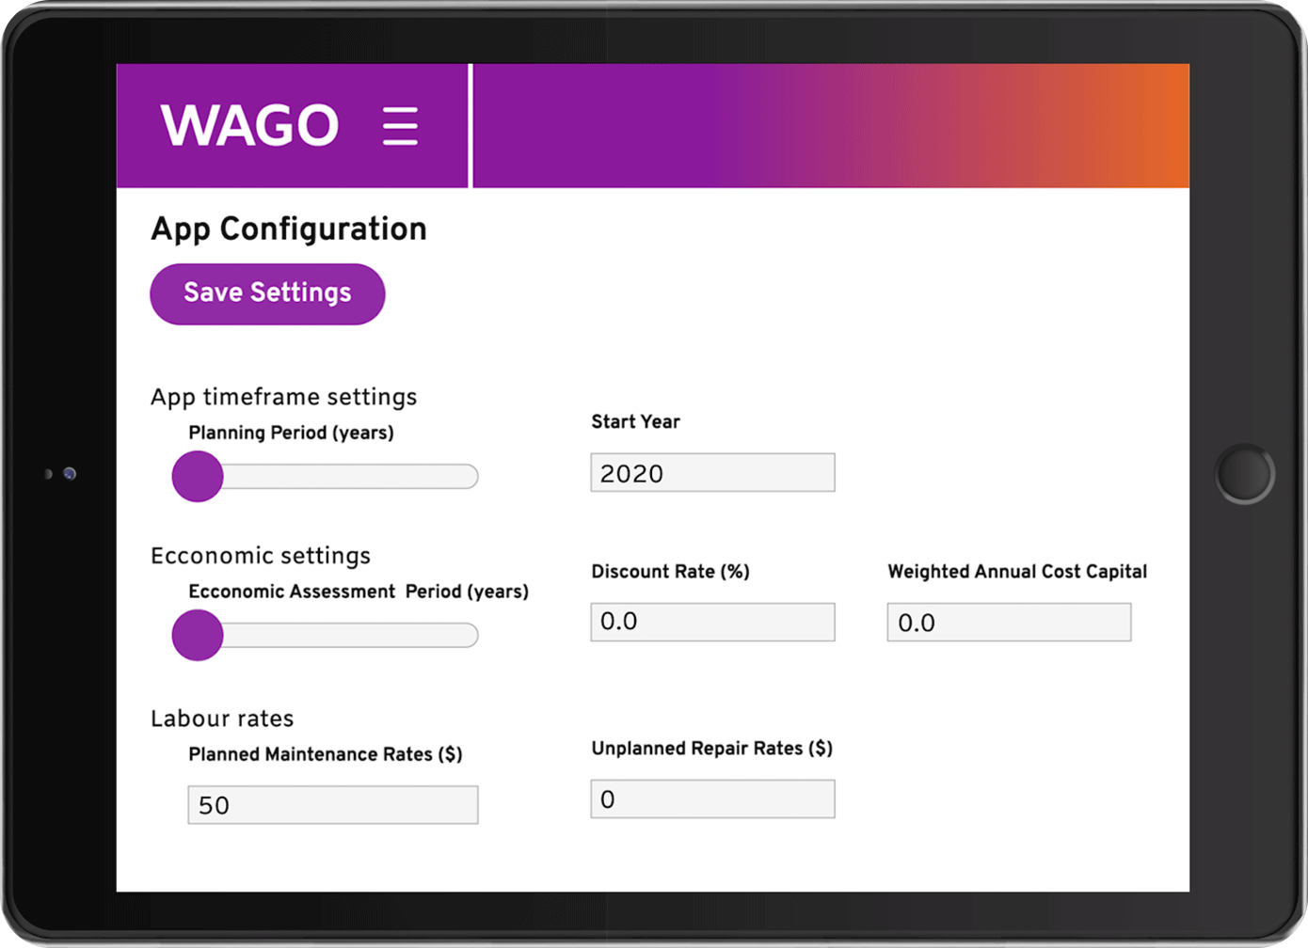Click the Discount Rate (%) input field
This screenshot has height=948, width=1308.
pos(712,622)
